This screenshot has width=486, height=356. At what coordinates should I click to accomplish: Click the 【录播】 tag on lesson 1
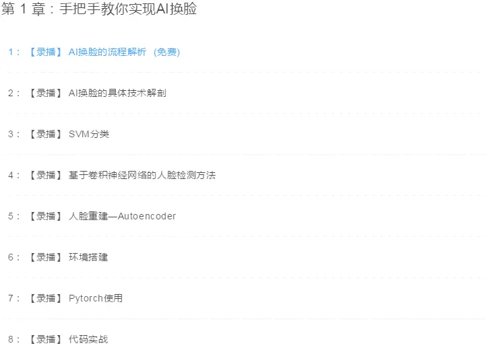click(x=46, y=52)
